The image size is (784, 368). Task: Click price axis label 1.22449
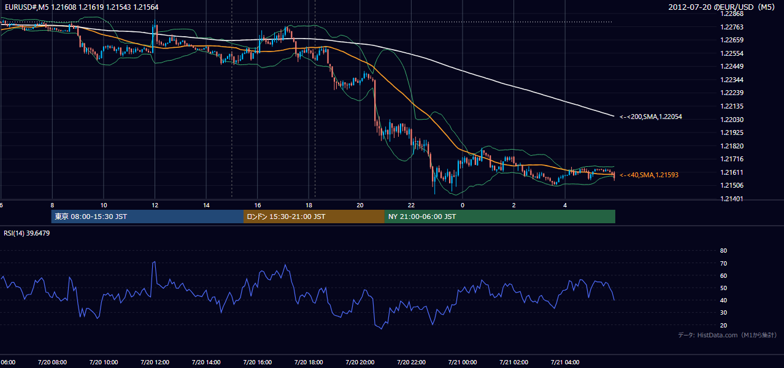(x=732, y=66)
